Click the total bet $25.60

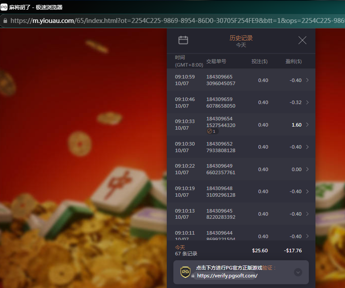260,251
